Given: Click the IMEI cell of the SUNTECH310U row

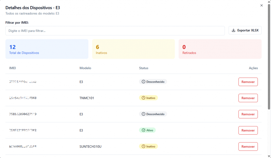Looking at the screenshot, I should (x=23, y=146).
